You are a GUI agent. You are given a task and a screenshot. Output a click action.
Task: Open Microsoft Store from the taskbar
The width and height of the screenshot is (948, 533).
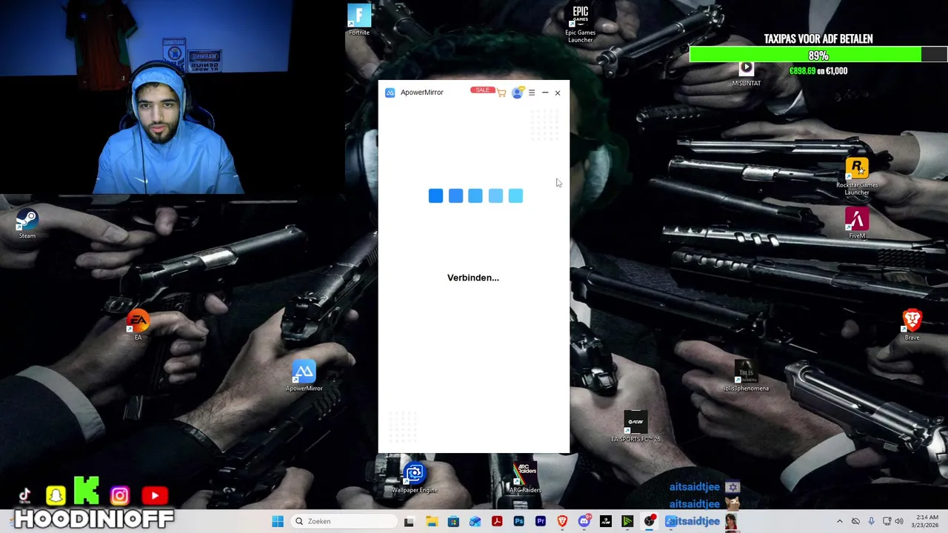(453, 521)
